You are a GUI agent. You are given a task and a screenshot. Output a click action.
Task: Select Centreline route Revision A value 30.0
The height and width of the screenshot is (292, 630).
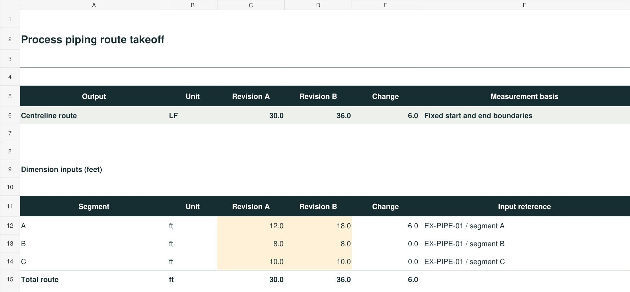click(x=251, y=115)
